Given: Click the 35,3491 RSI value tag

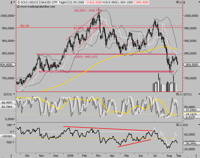Looking at the screenshot, I should tap(191, 143).
